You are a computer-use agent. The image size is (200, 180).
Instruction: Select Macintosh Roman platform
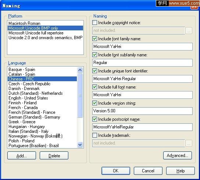pyautogui.click(x=45, y=23)
